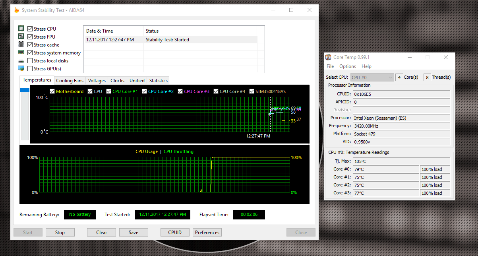Toggle the CPU graph checkbox

point(90,91)
